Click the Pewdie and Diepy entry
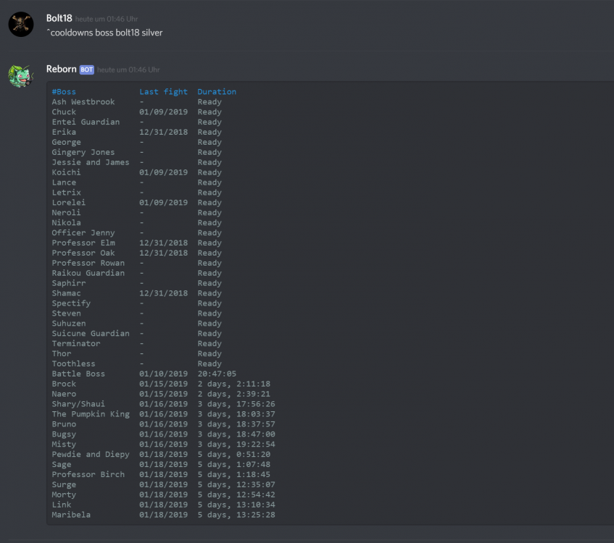The image size is (614, 543). coord(91,455)
